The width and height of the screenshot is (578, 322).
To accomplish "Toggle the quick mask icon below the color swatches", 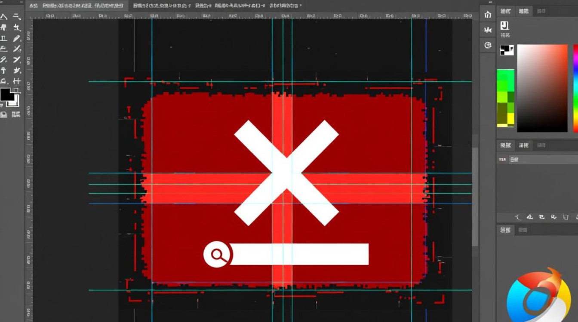I will 3,114.
